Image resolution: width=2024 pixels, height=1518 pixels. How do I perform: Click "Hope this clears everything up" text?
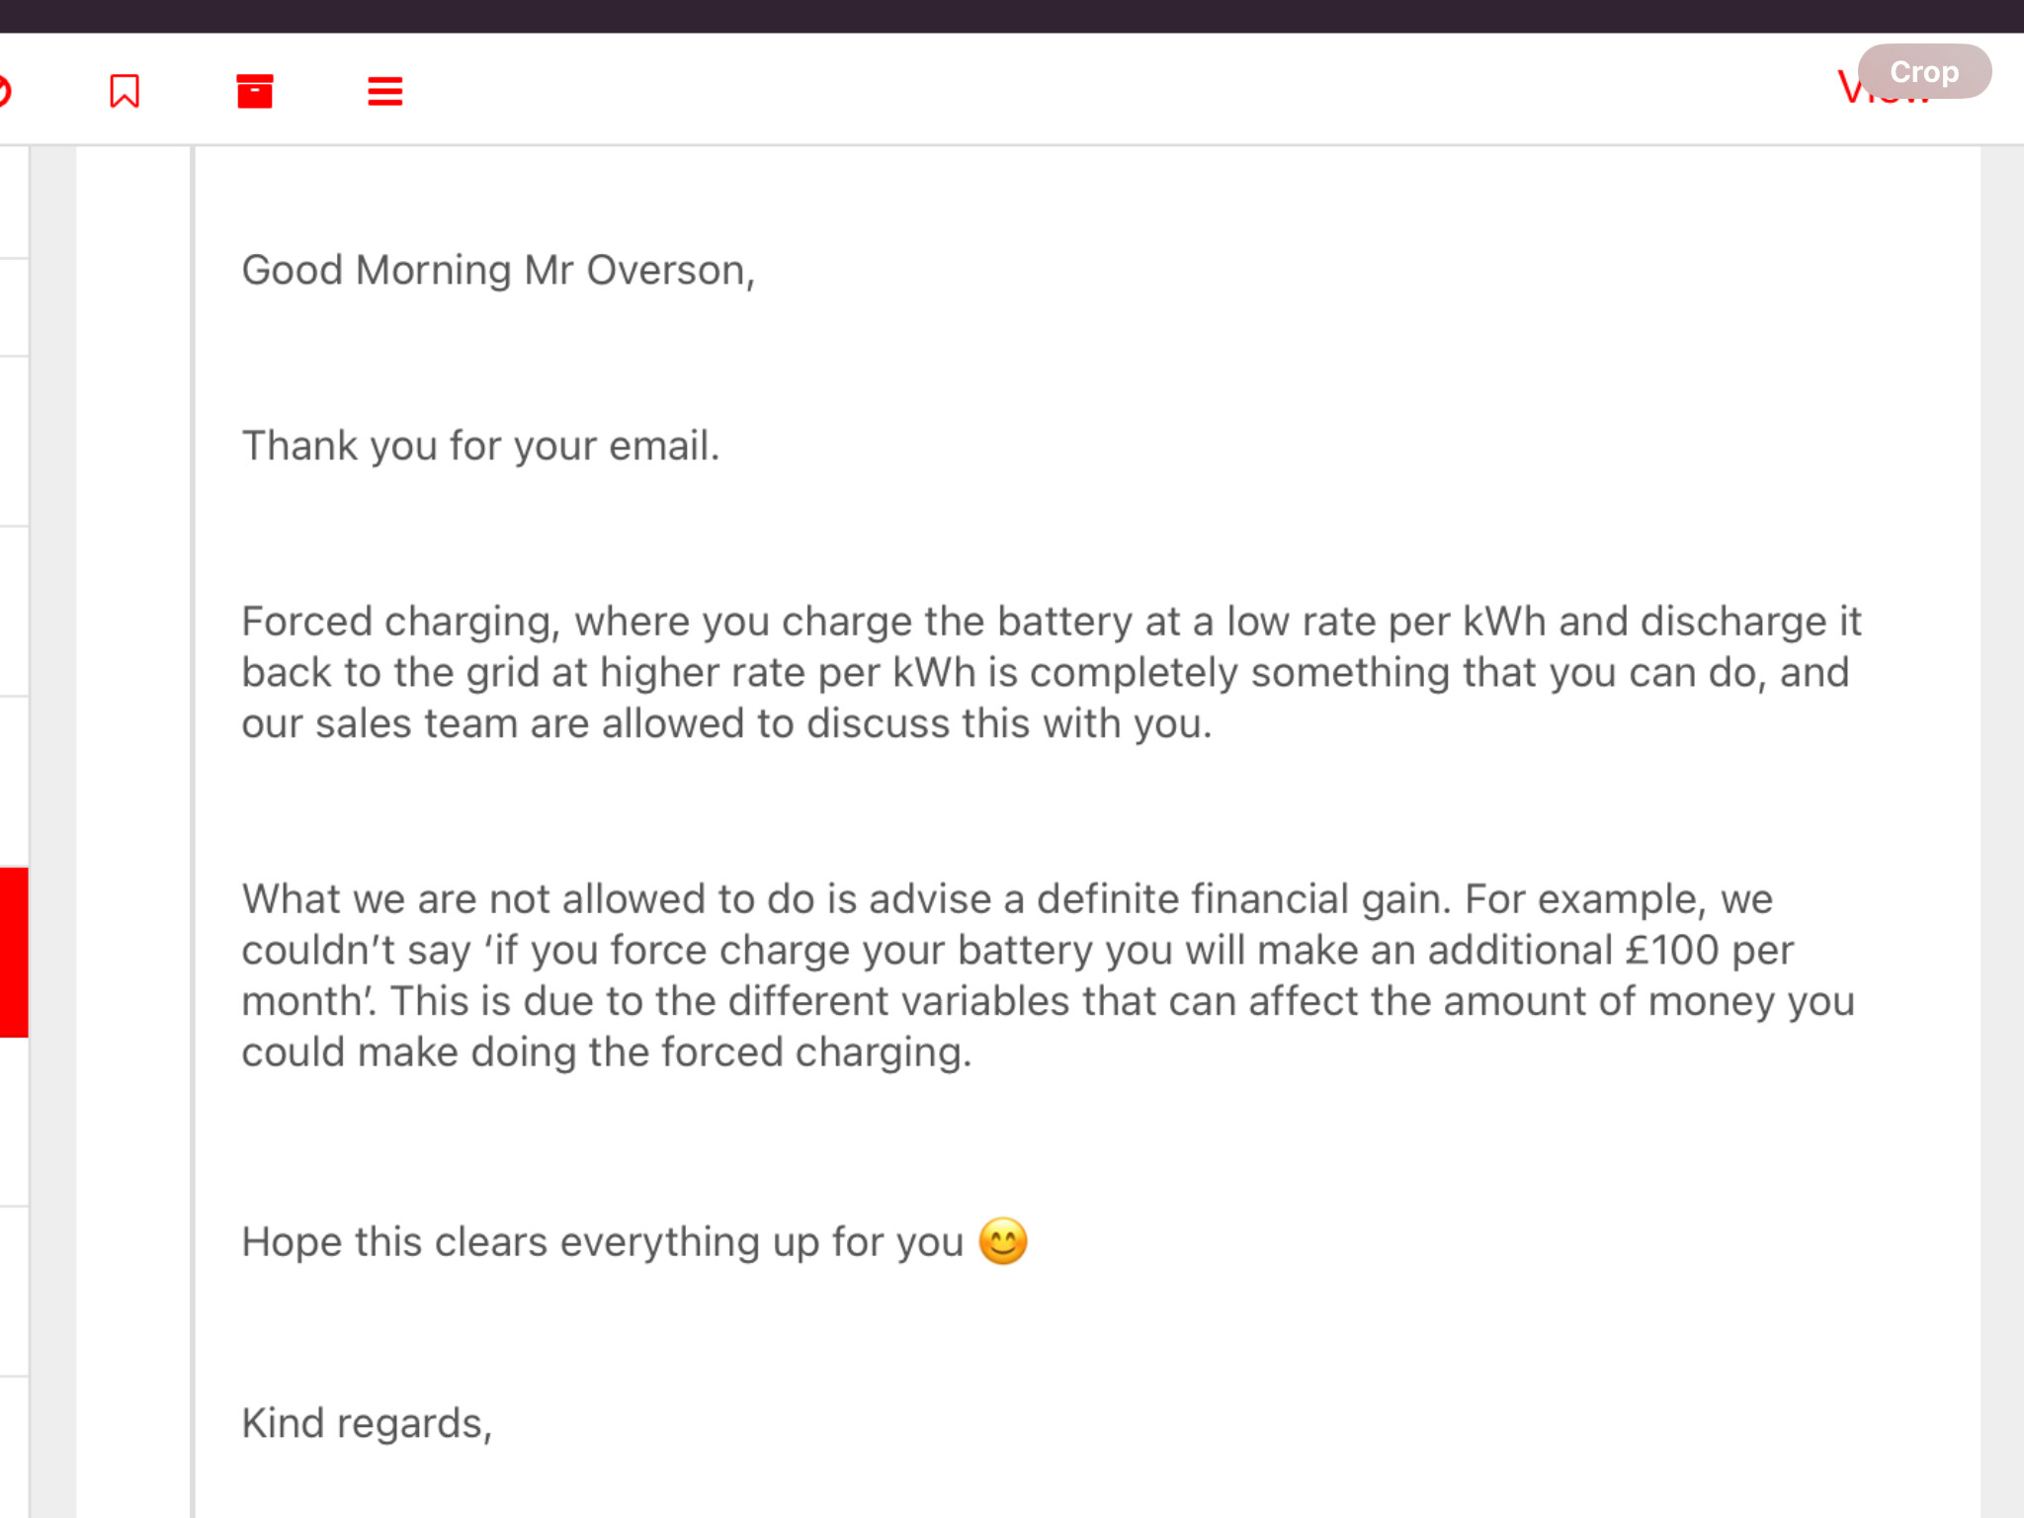(x=603, y=1242)
